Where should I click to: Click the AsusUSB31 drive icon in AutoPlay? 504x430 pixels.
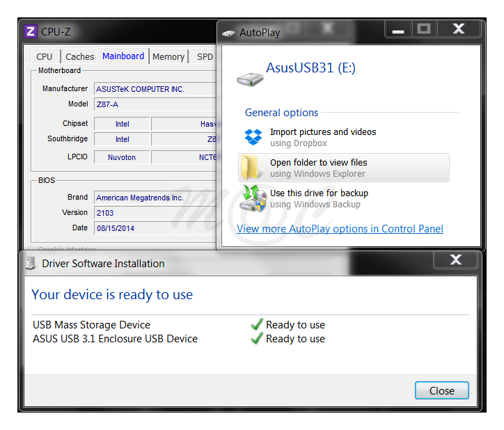click(250, 79)
